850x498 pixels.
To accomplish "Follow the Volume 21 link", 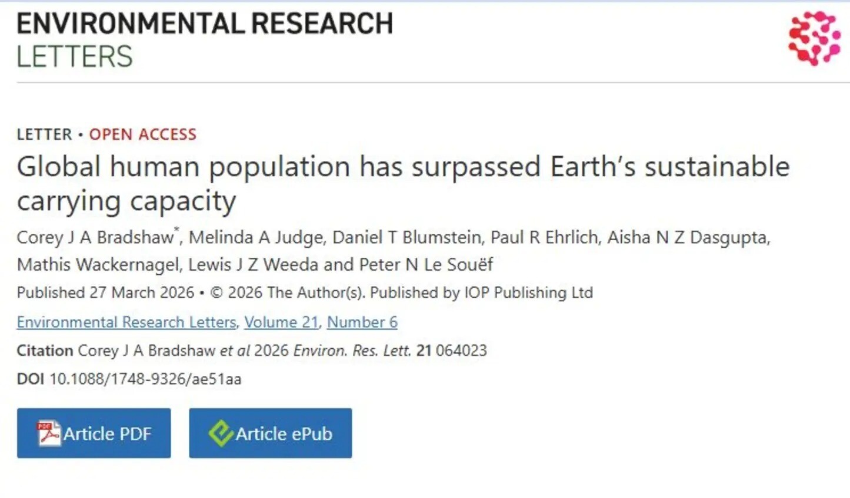I will coord(281,322).
